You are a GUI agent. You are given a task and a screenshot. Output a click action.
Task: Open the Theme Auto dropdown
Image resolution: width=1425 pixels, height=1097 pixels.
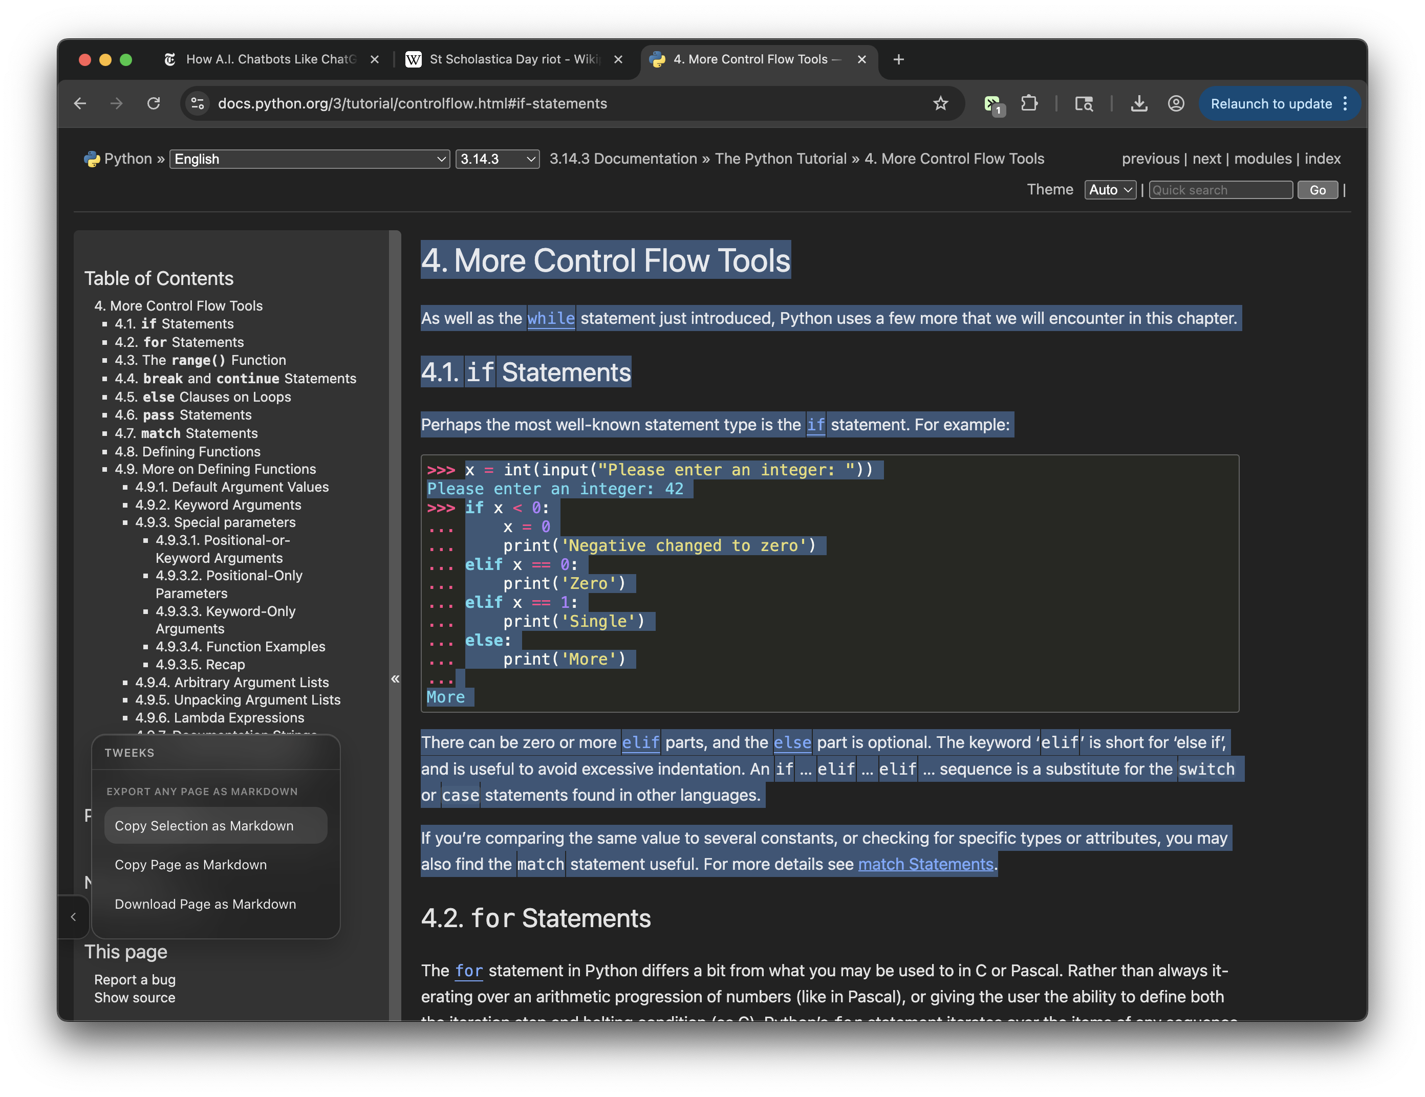[x=1110, y=190]
